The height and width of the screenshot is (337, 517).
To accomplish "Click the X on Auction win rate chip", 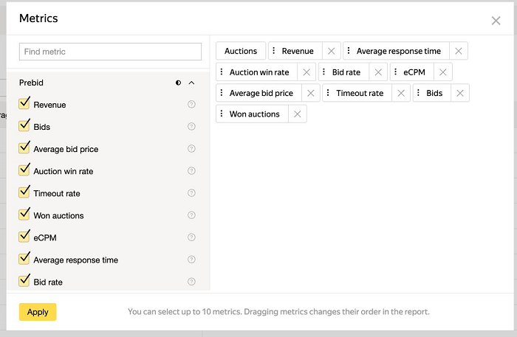I will click(307, 72).
